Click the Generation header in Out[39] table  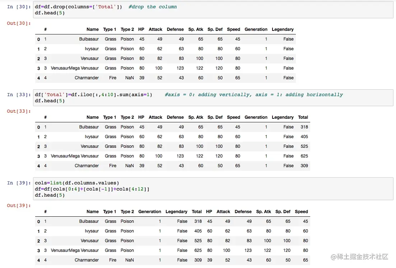point(150,212)
